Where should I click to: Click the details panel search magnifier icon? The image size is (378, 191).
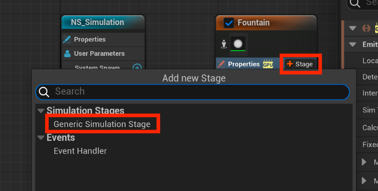coord(356,3)
